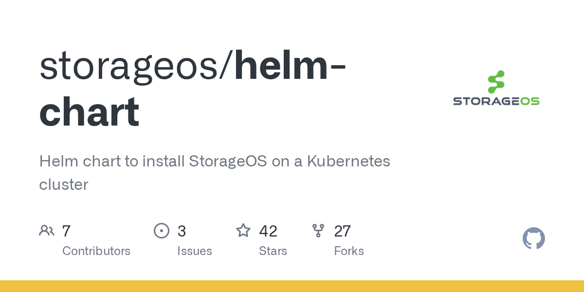This screenshot has width=584, height=292.
Task: Click the Contributors label
Action: tap(96, 251)
